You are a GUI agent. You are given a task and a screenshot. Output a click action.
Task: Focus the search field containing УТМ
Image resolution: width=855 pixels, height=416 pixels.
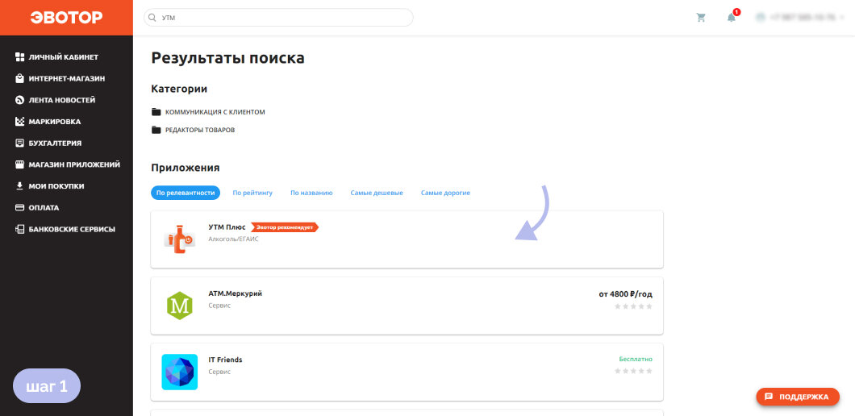click(278, 18)
